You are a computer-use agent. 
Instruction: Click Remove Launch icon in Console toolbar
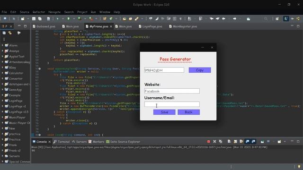tap(214, 142)
